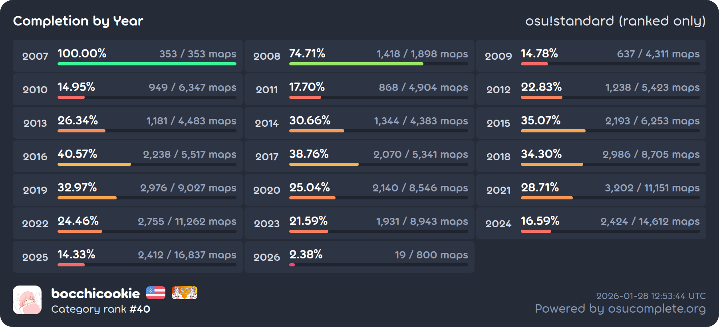The height and width of the screenshot is (327, 719).
Task: Click the 2025 progress bar
Action: point(147,265)
